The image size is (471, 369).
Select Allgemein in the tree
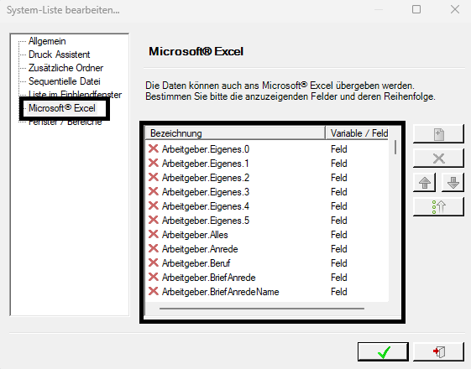47,41
